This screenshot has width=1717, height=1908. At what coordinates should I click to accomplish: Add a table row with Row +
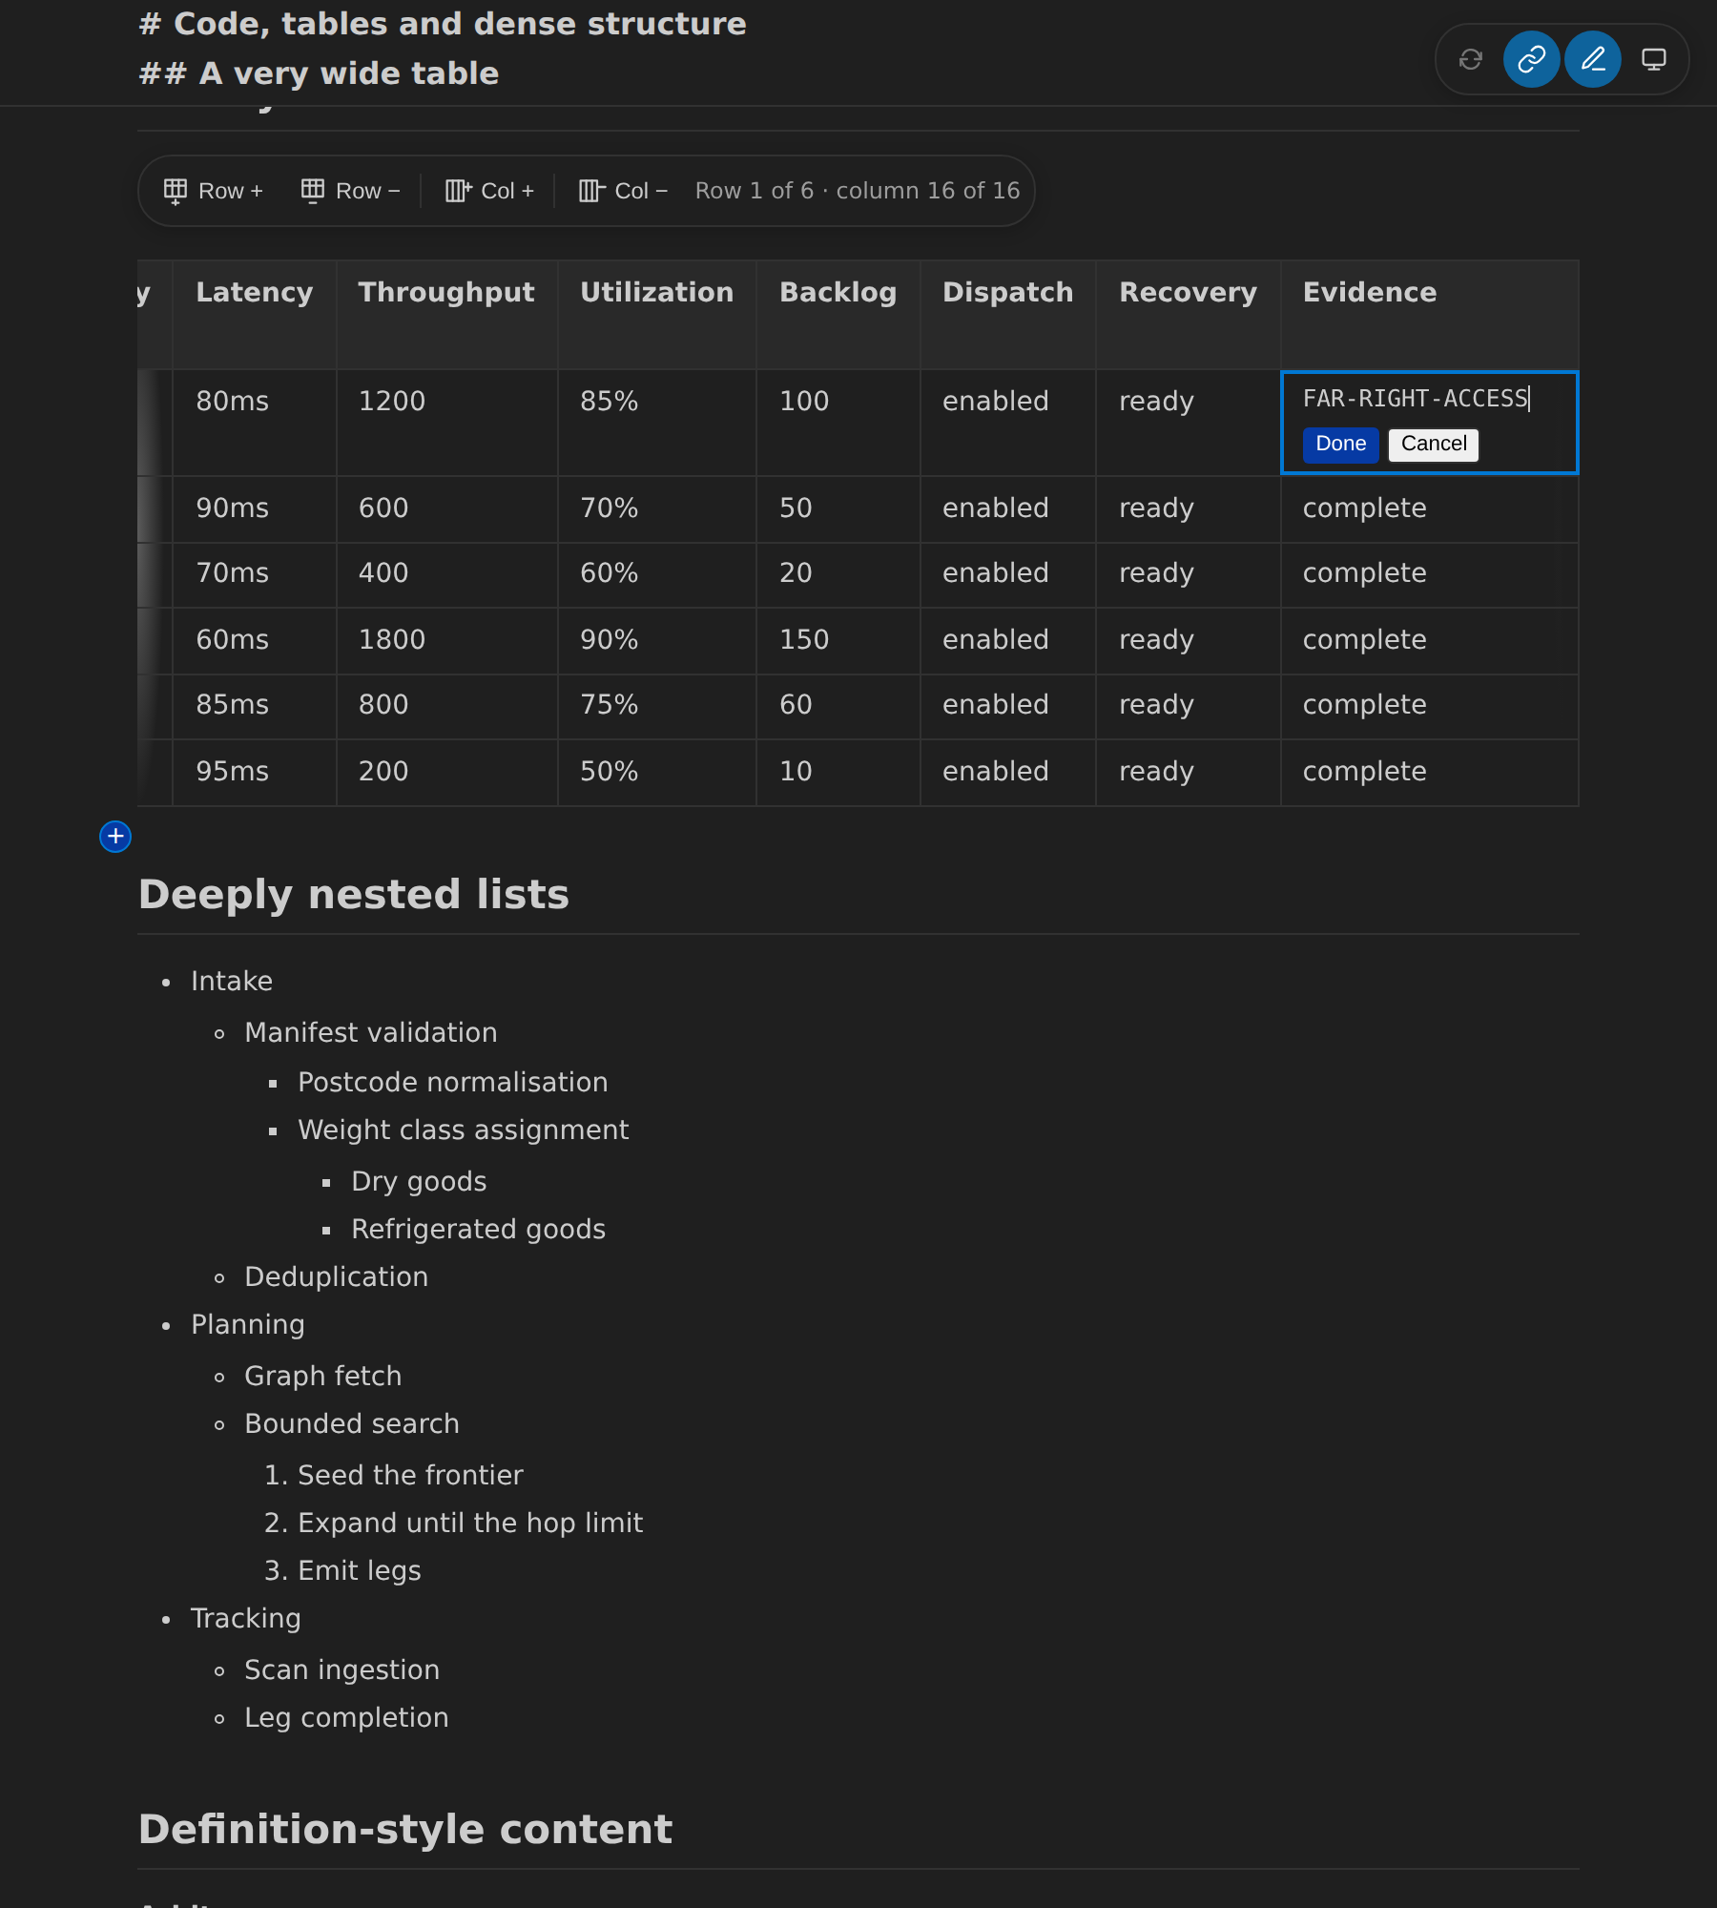(x=214, y=191)
